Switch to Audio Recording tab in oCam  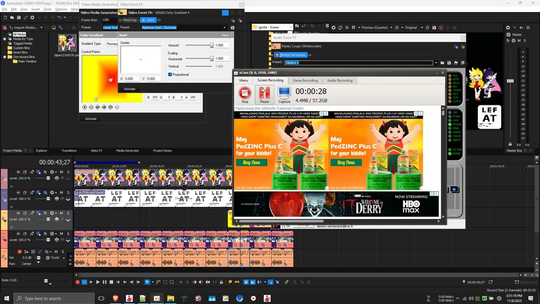coord(340,80)
